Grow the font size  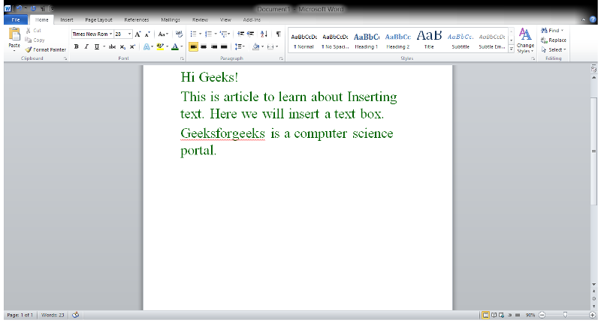(x=138, y=34)
